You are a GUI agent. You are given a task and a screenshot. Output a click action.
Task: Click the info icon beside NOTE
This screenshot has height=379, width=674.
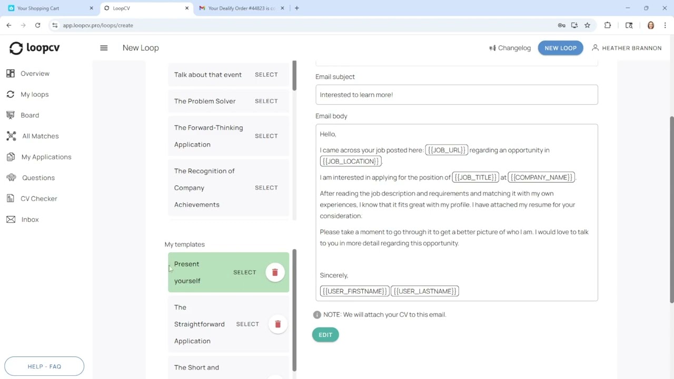(x=317, y=315)
